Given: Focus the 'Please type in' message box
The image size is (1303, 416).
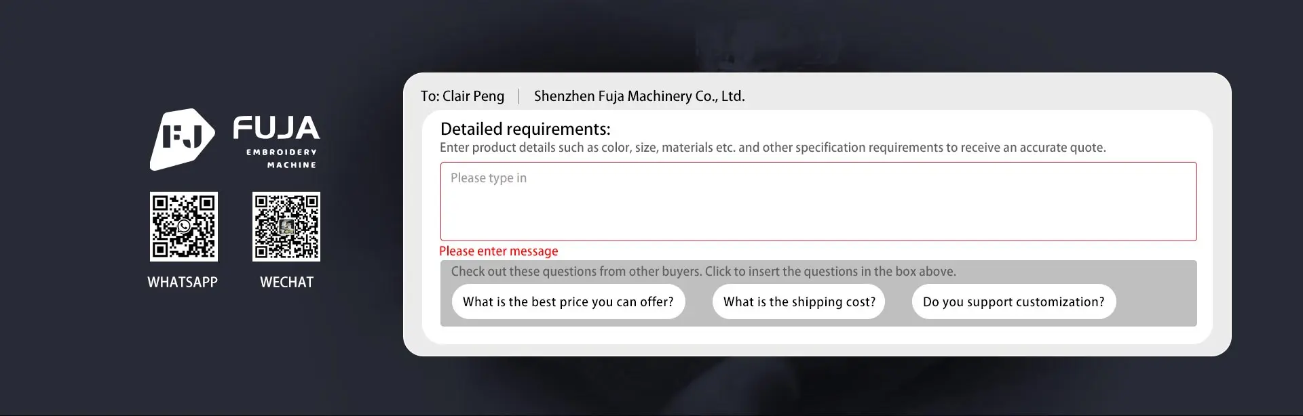Looking at the screenshot, I should (818, 201).
